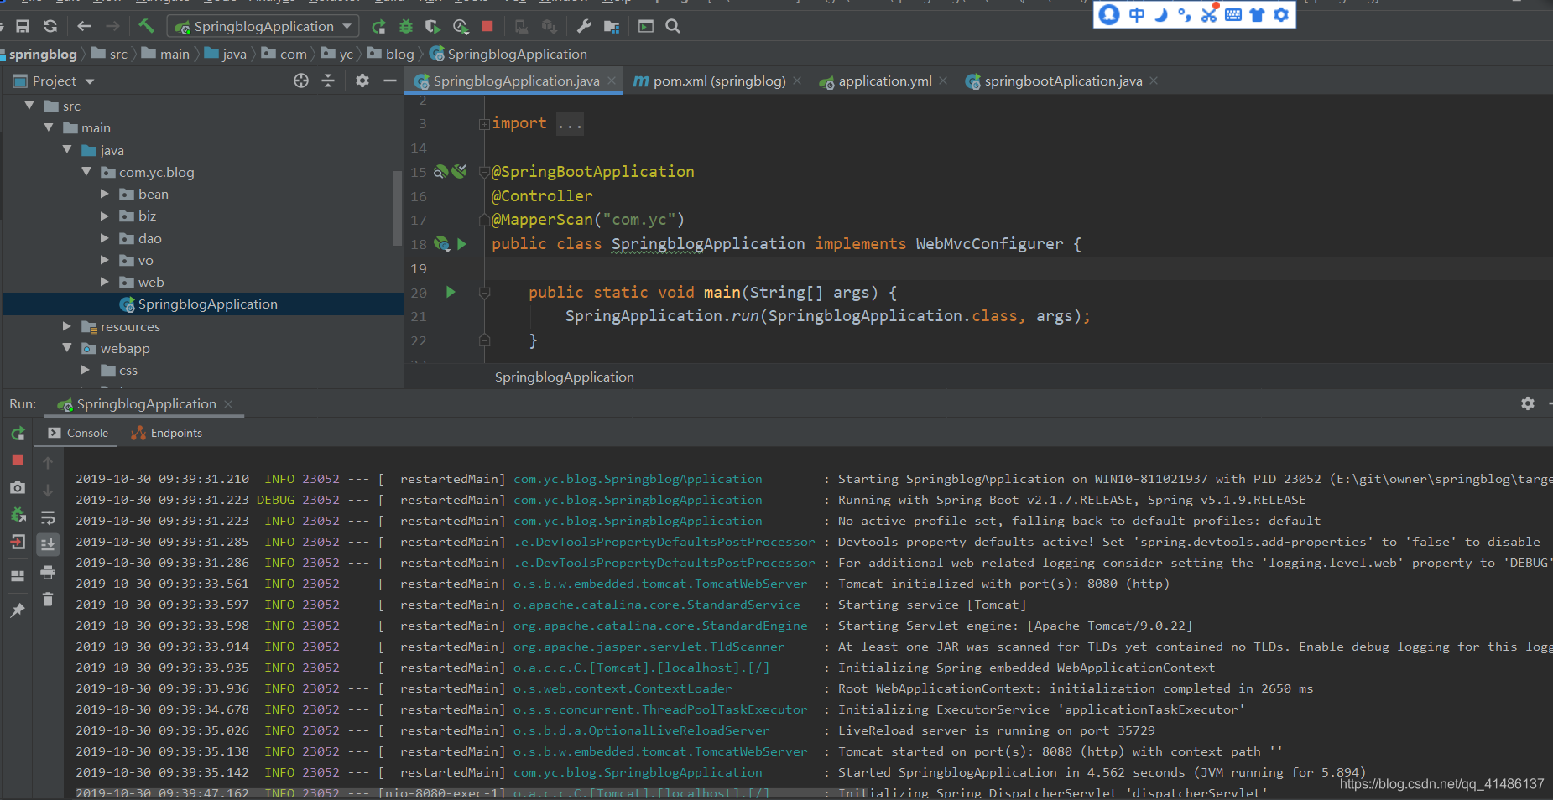
Task: Click the Print console icon
Action: 48,572
